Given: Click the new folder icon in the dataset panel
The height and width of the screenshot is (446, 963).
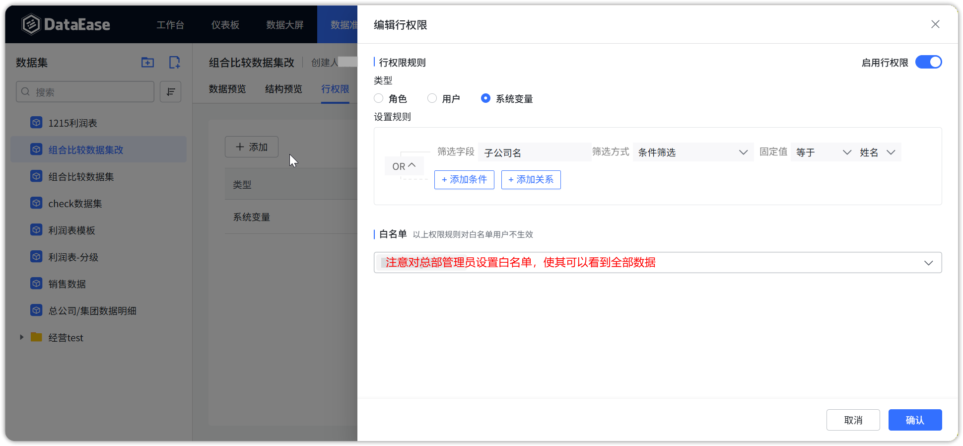Looking at the screenshot, I should coord(147,63).
